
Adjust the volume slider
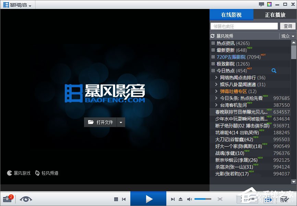click(x=203, y=198)
